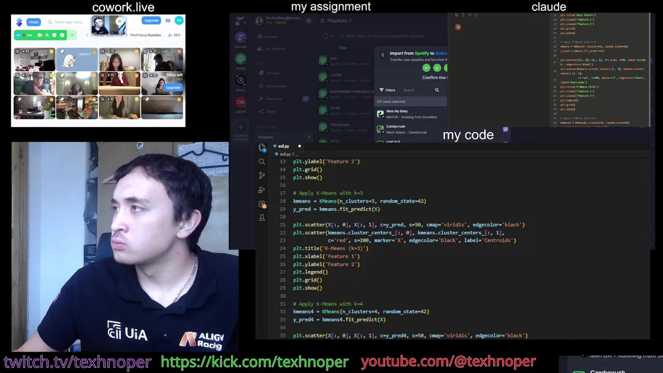Toggle selection of Candycrush track
663x373 pixels.
[x=411, y=129]
